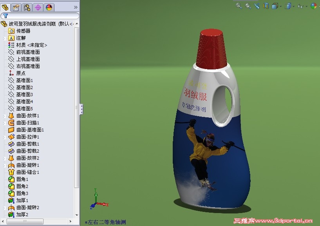Screen dimensions: 320x226
Task: Select the 基准面4 plane
Action: click(21, 102)
